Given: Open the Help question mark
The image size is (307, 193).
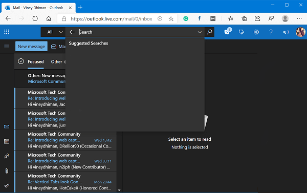Looking at the screenshot, I should click(x=271, y=32).
